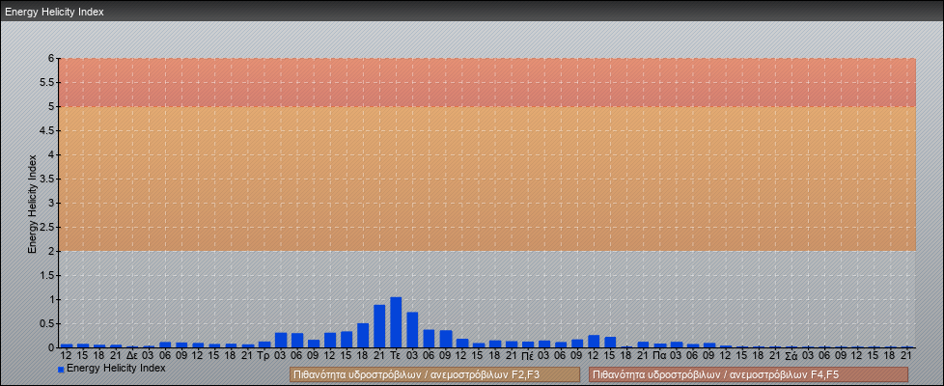Click the Πα day label on x-axis
Viewport: 944px width, 386px height.
point(659,355)
